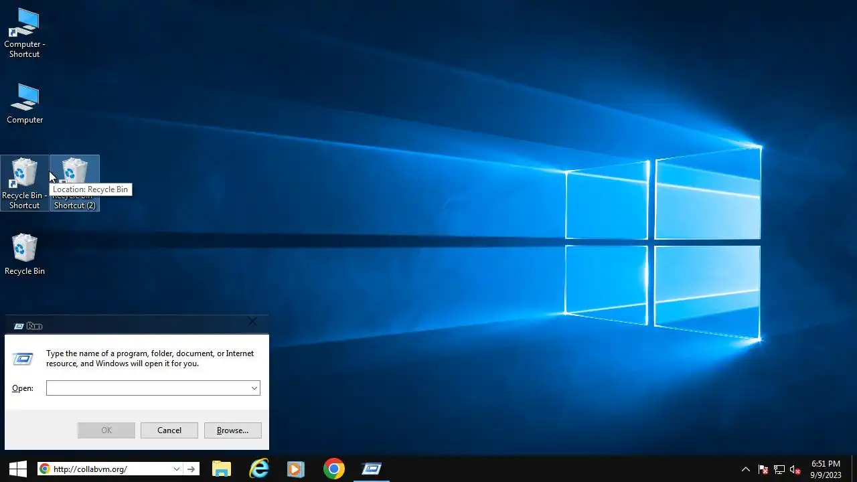857x482 pixels.
Task: Show hidden system tray icons
Action: coord(745,469)
